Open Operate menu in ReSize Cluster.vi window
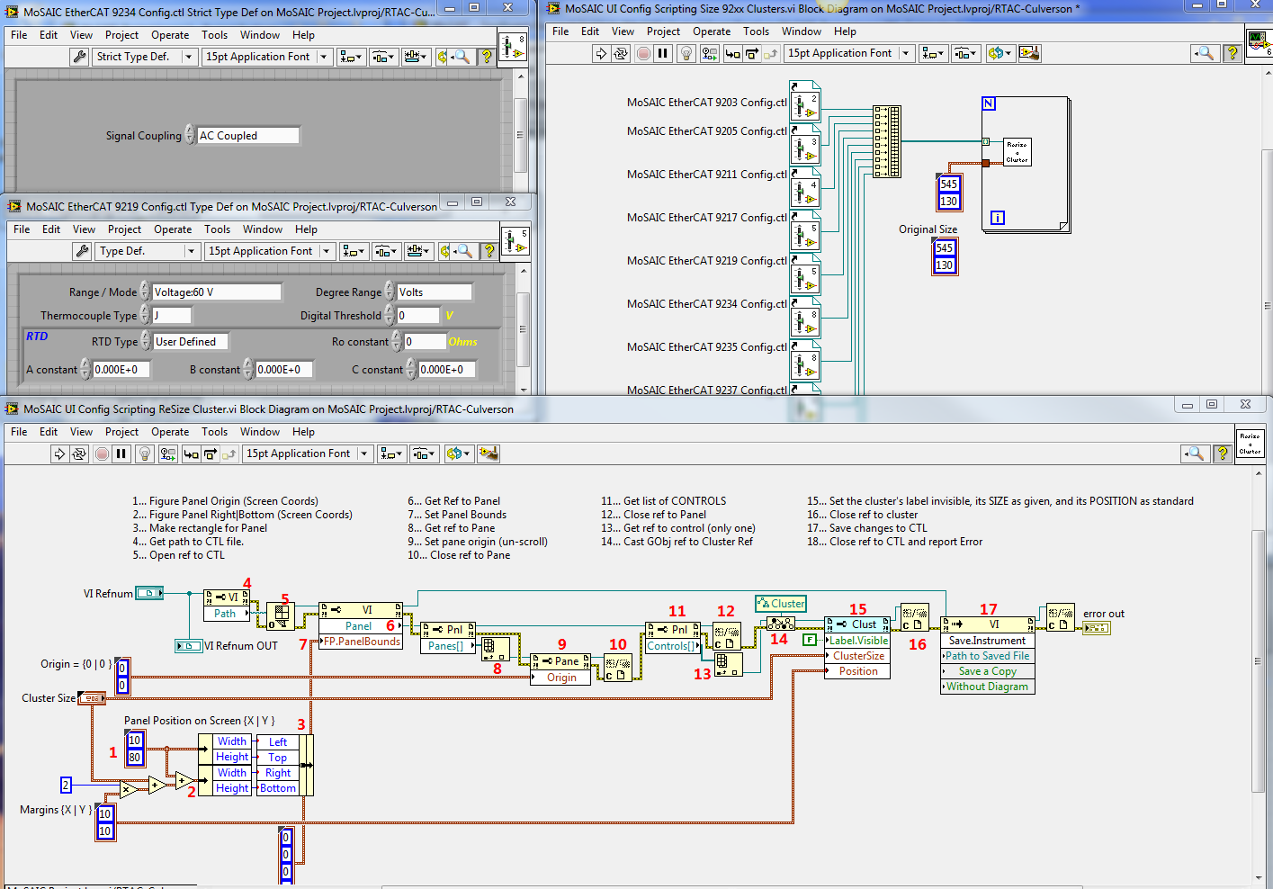This screenshot has width=1273, height=889. [170, 432]
